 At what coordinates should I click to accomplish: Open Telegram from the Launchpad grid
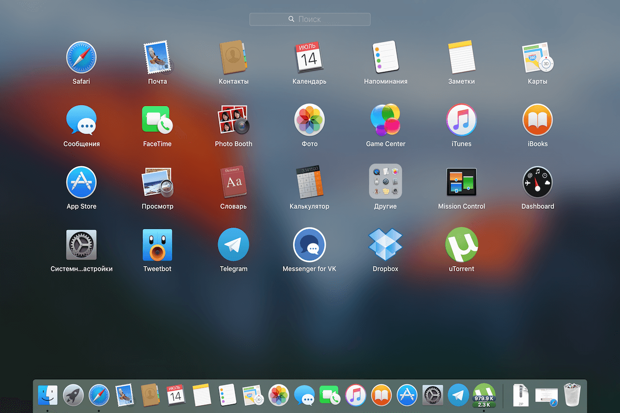pos(234,245)
